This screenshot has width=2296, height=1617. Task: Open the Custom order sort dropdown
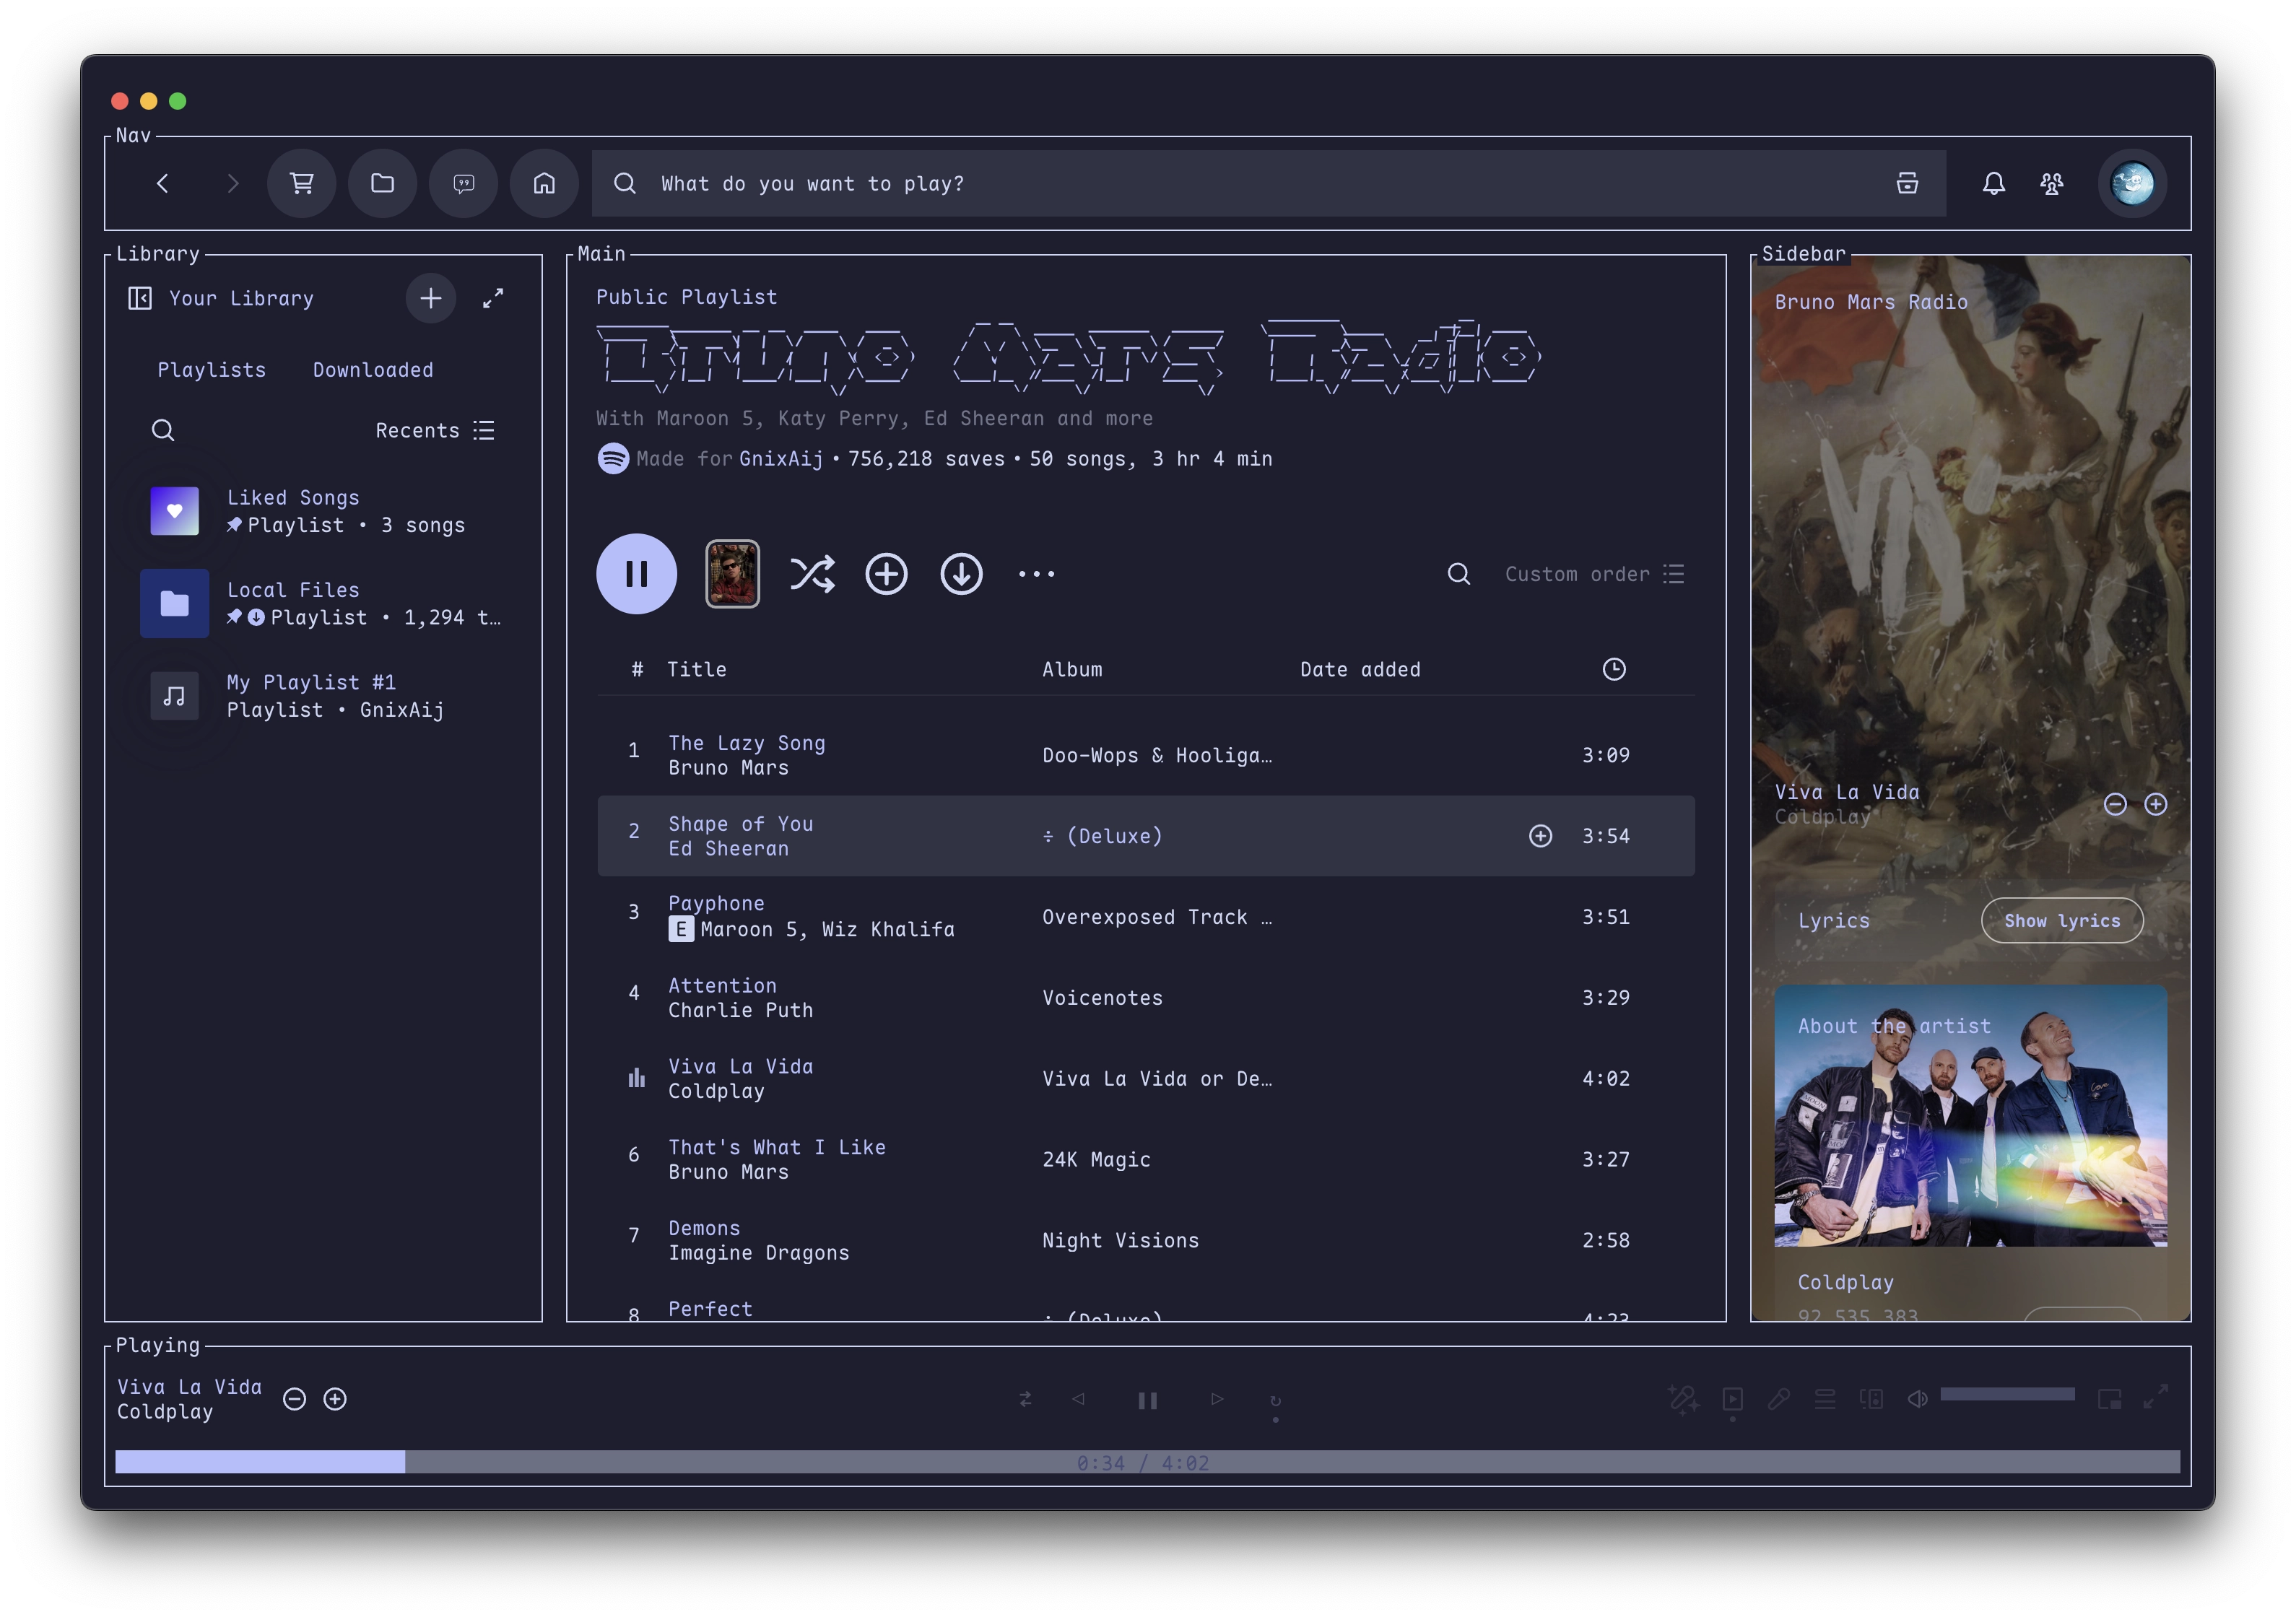[x=1595, y=574]
